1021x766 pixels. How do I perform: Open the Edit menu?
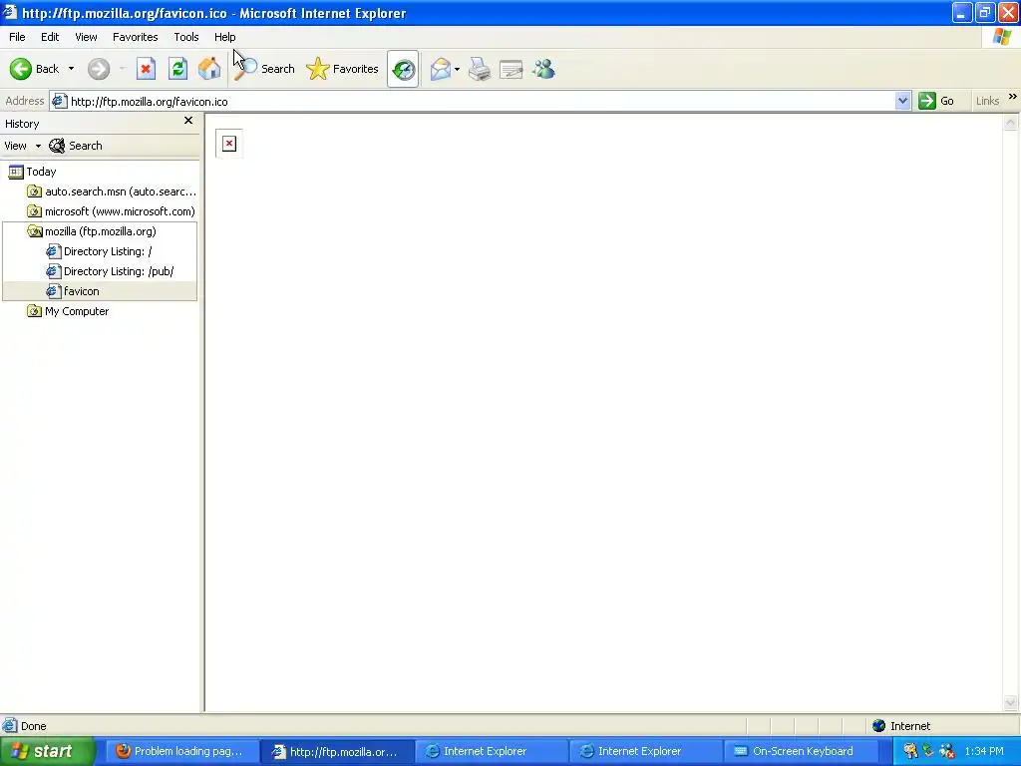coord(50,37)
